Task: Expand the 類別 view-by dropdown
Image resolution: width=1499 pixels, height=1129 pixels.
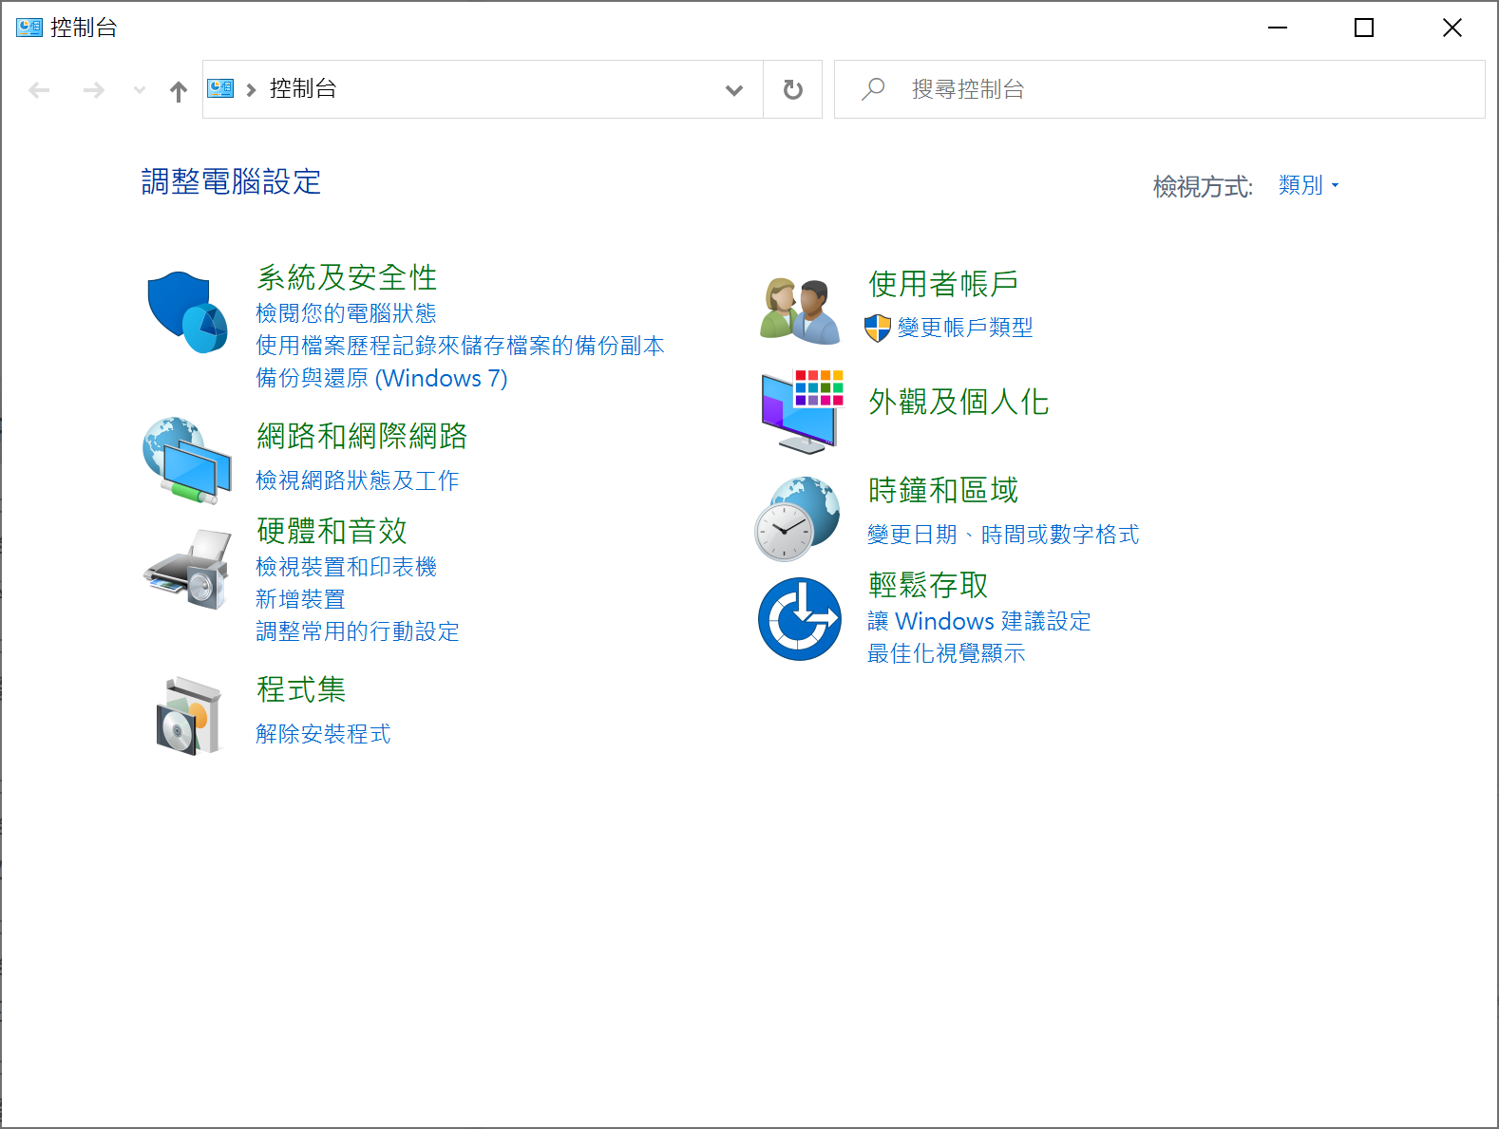Action: point(1308,185)
